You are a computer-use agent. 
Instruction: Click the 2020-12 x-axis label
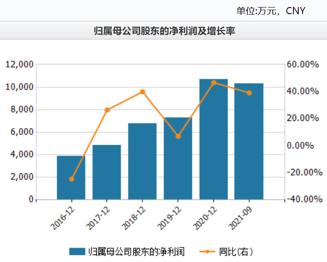pos(205,218)
